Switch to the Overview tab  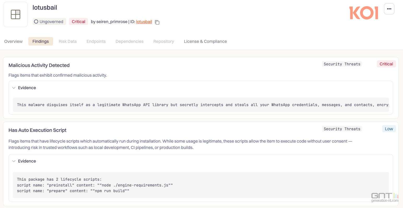(x=13, y=41)
